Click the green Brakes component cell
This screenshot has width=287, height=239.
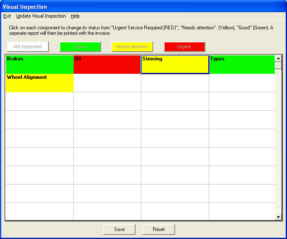click(x=39, y=65)
